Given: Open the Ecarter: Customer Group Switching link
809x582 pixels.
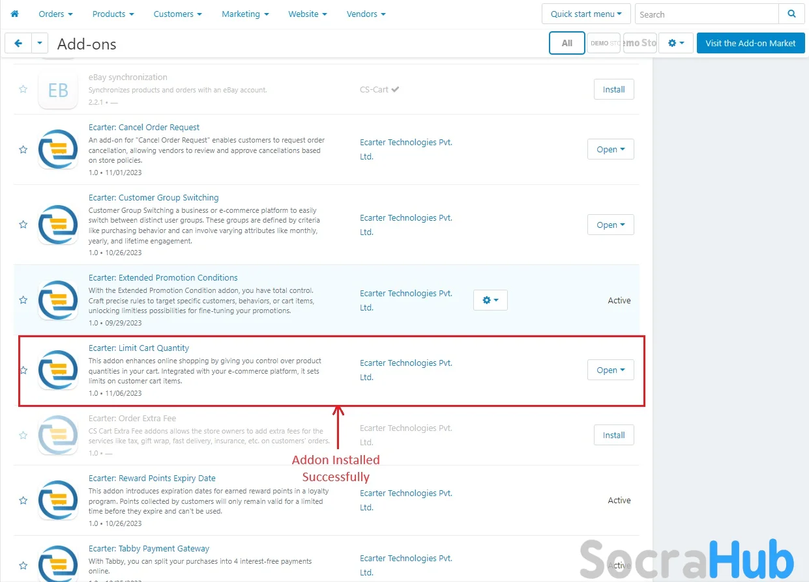Looking at the screenshot, I should click(154, 197).
